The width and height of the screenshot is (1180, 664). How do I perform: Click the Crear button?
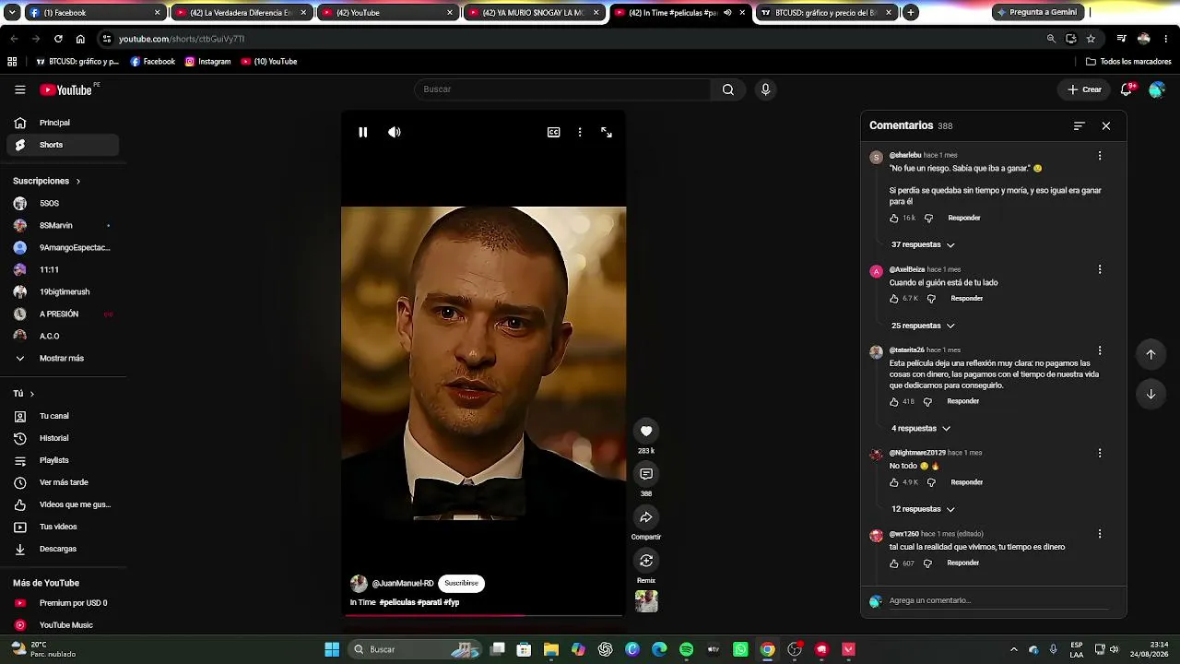tap(1084, 89)
